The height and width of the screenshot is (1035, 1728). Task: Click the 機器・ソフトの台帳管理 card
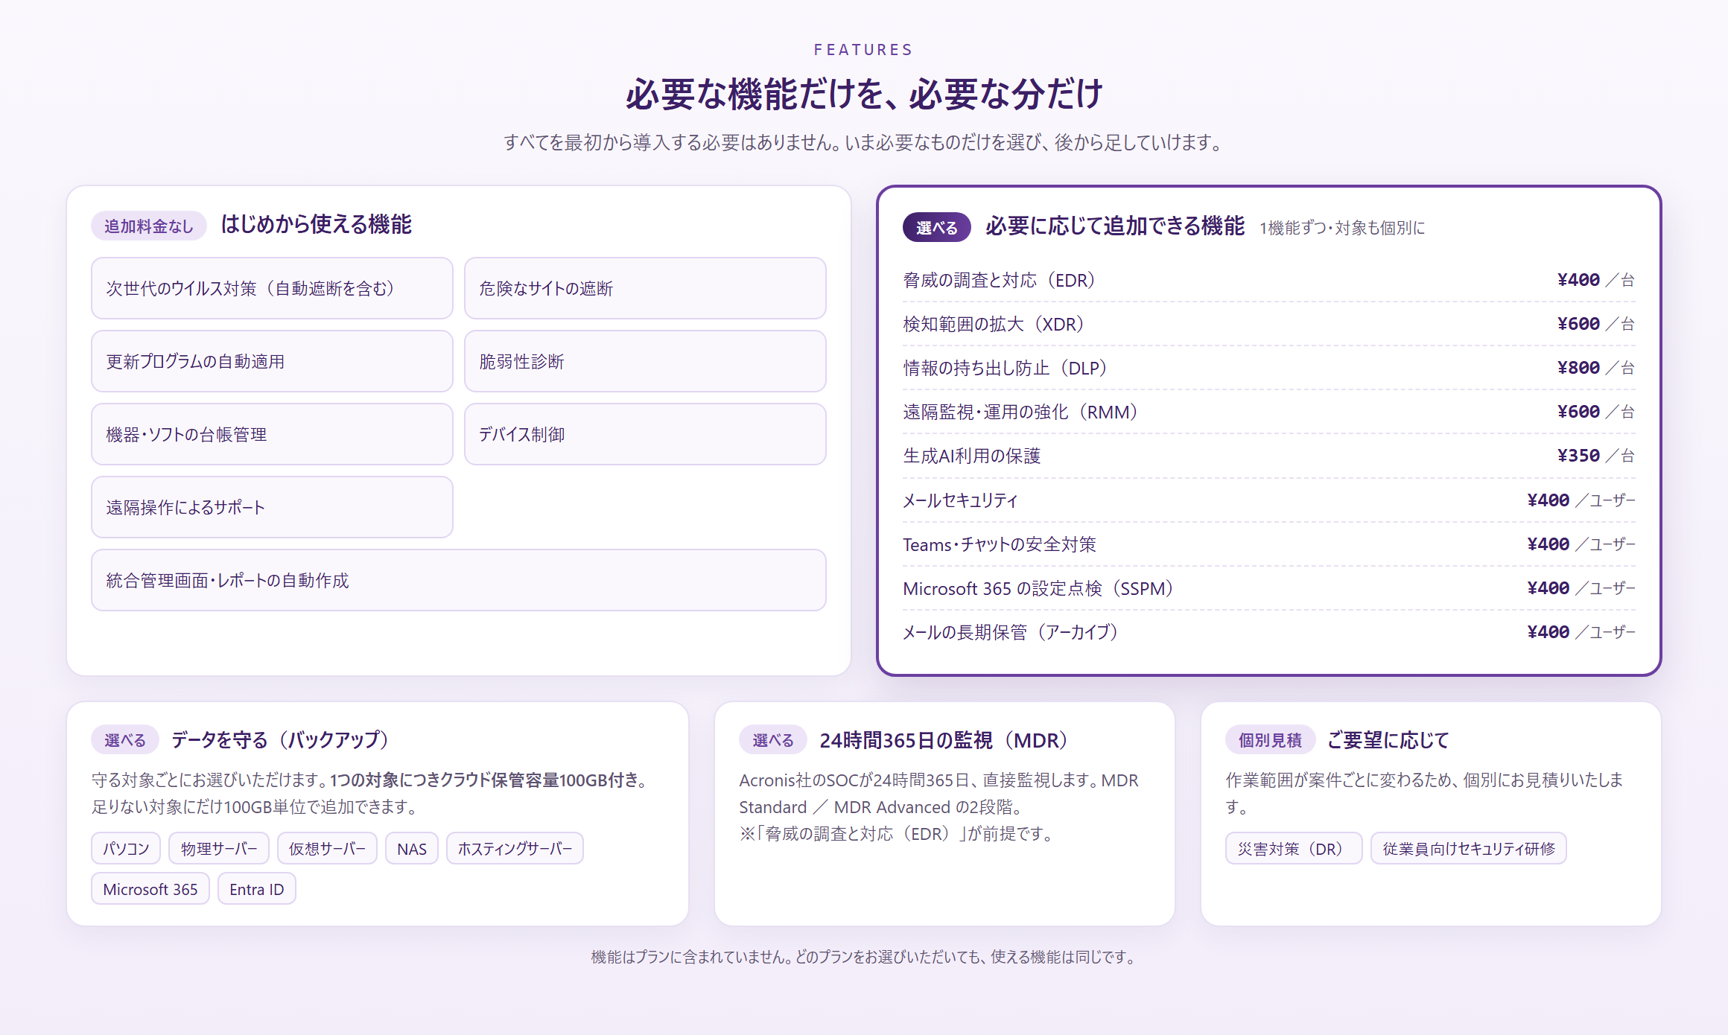[272, 434]
